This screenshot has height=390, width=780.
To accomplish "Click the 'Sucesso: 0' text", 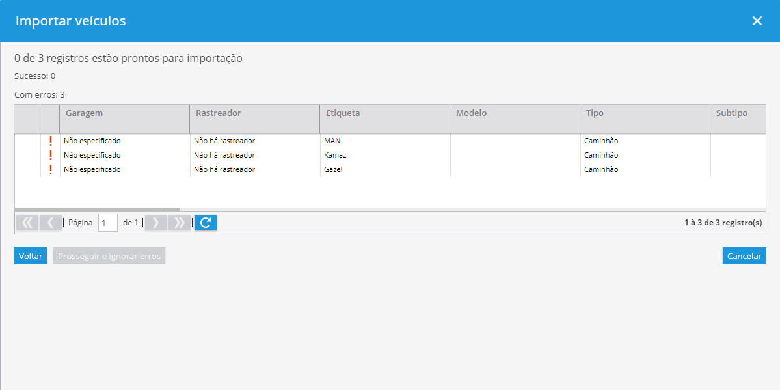I will pyautogui.click(x=35, y=76).
